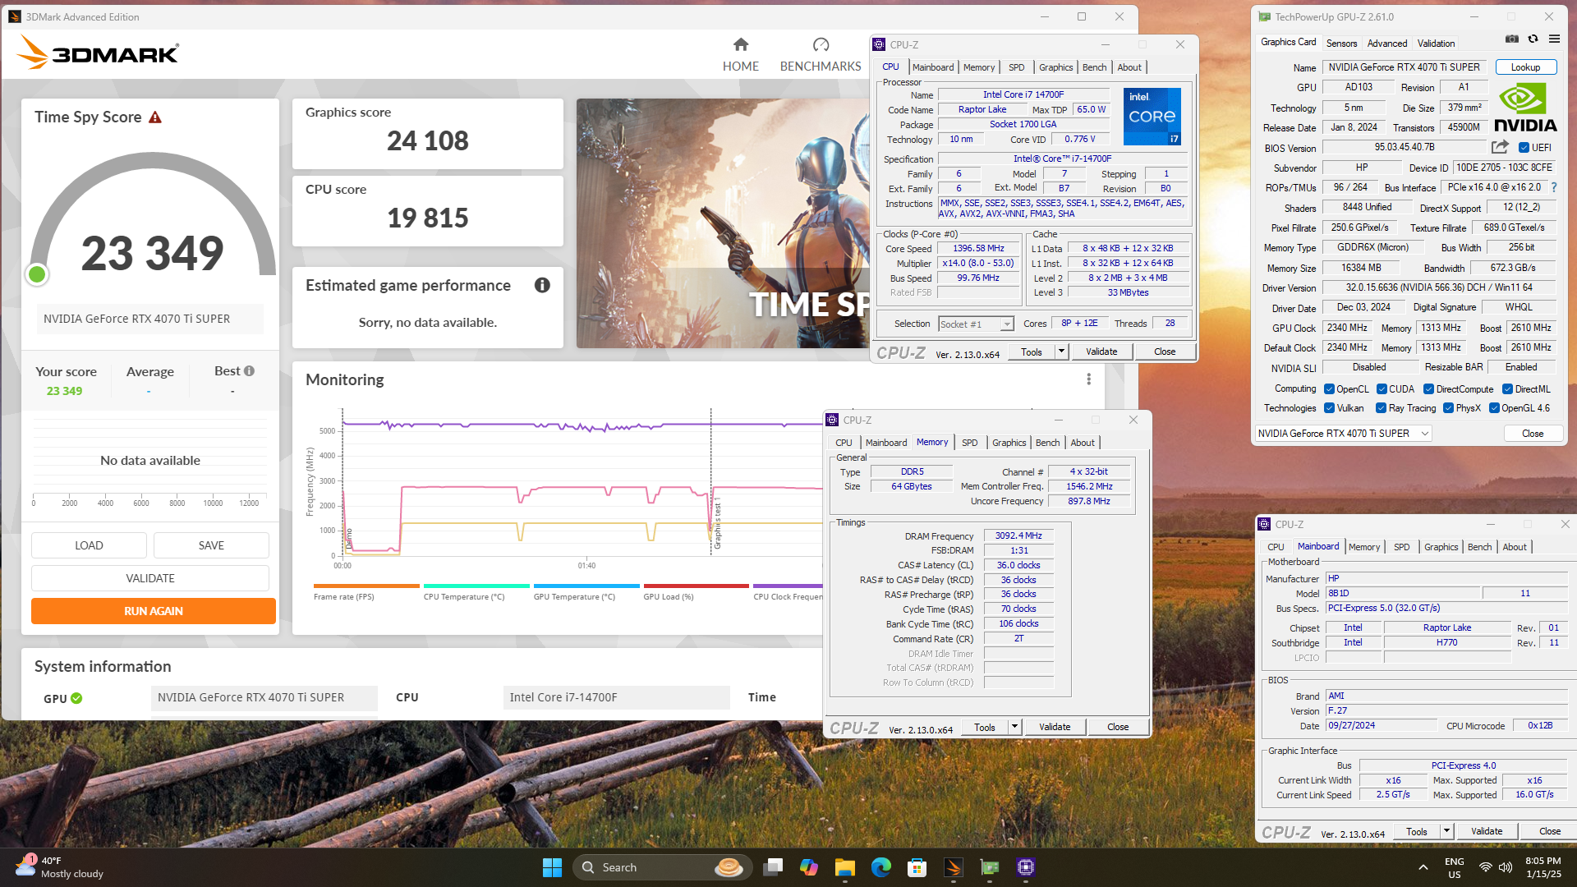This screenshot has width=1577, height=887.
Task: Toggle the UEFI checkbox in GPU-Z
Action: pyautogui.click(x=1524, y=148)
